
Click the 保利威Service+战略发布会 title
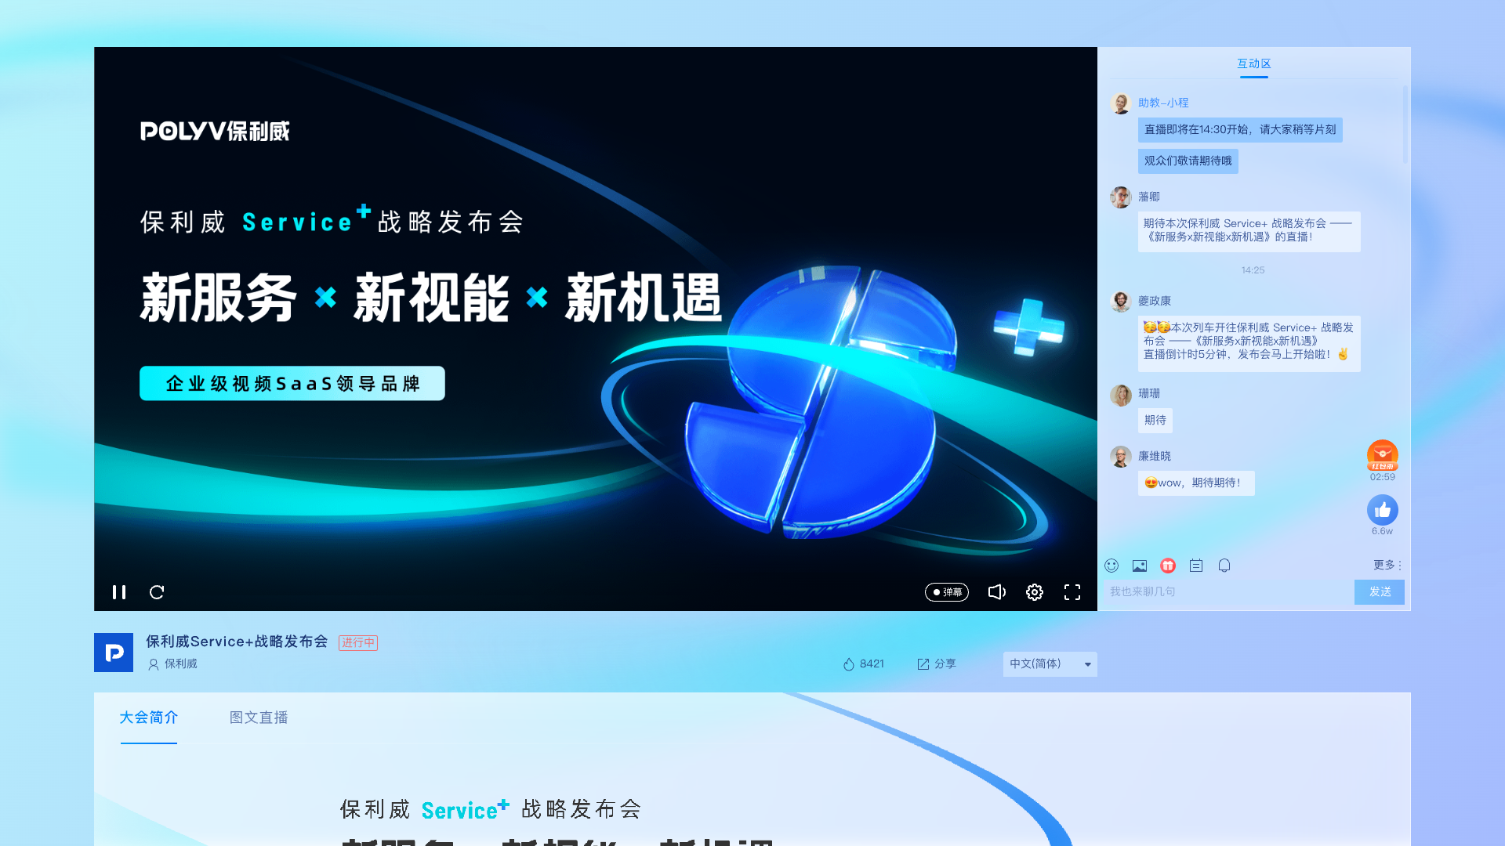pos(237,642)
